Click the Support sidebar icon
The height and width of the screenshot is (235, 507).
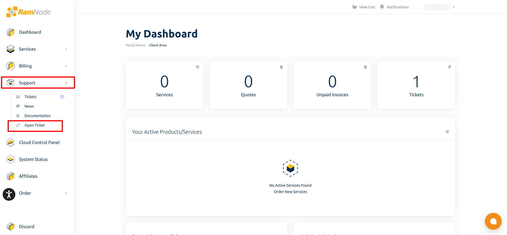coord(11,83)
